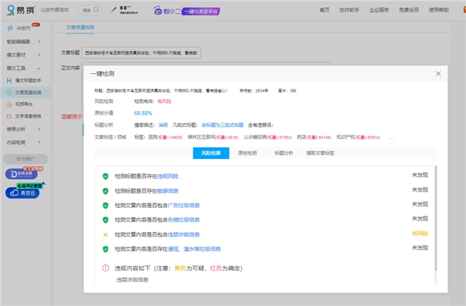
Task: Open 文字语音转换 in the sidebar
Action: click(x=29, y=115)
